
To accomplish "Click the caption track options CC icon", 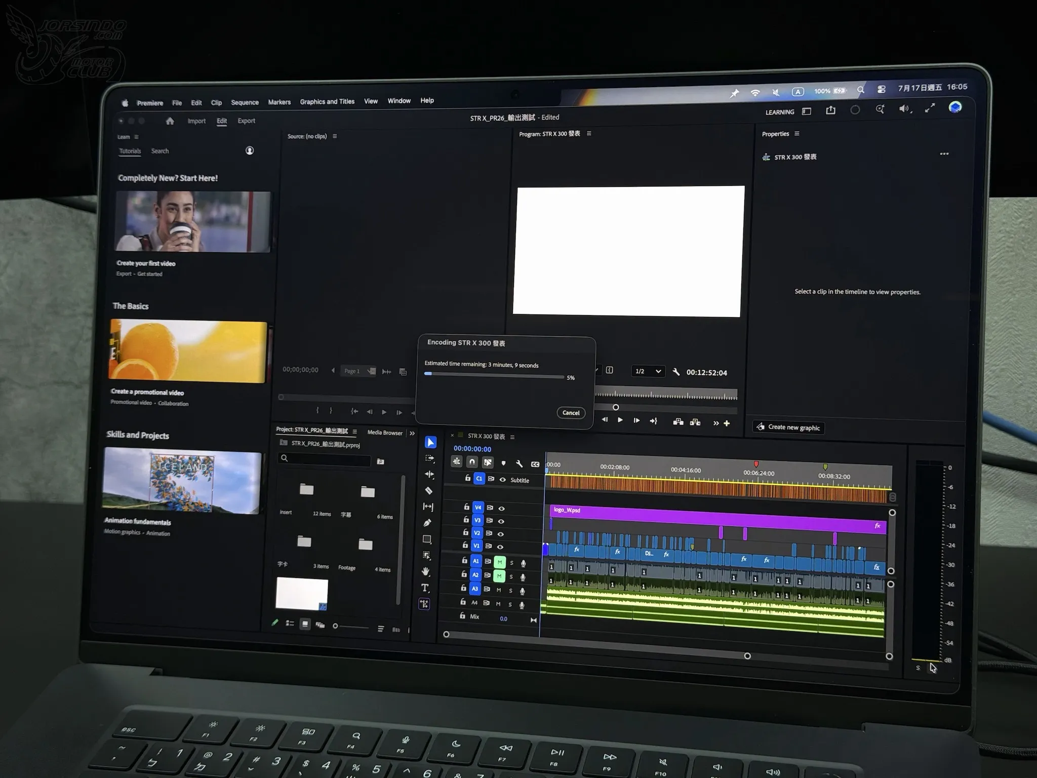I will pyautogui.click(x=535, y=464).
